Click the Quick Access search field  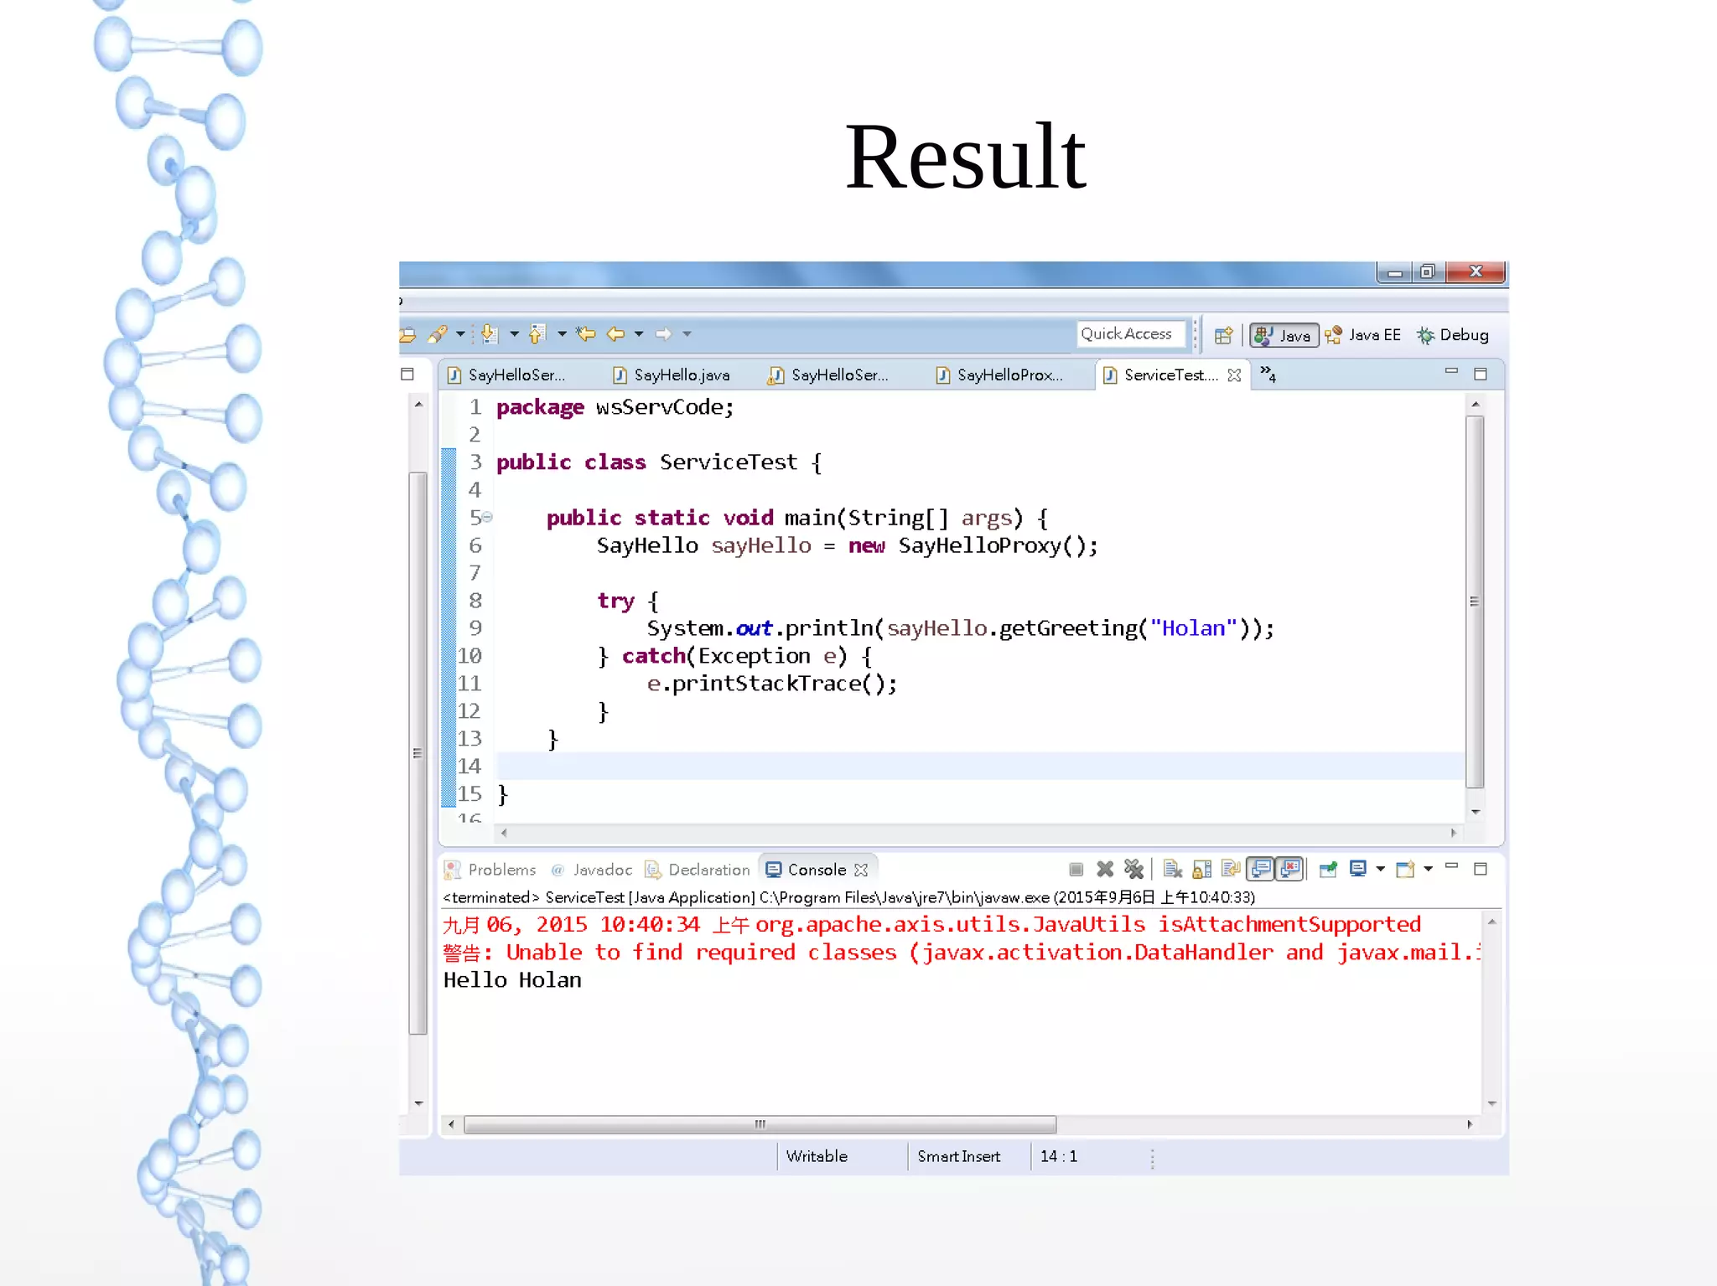point(1130,333)
